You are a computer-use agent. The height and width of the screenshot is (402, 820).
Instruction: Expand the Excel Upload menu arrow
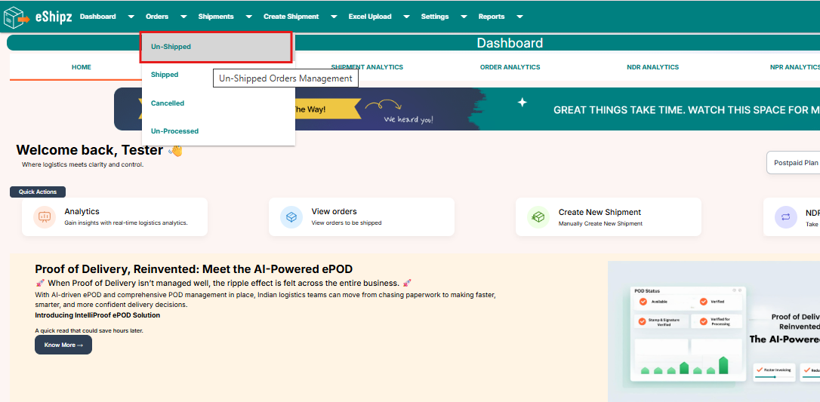point(406,17)
